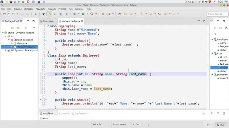
Task: Click the us keyboard layout indicator
Action: click(186, 2)
